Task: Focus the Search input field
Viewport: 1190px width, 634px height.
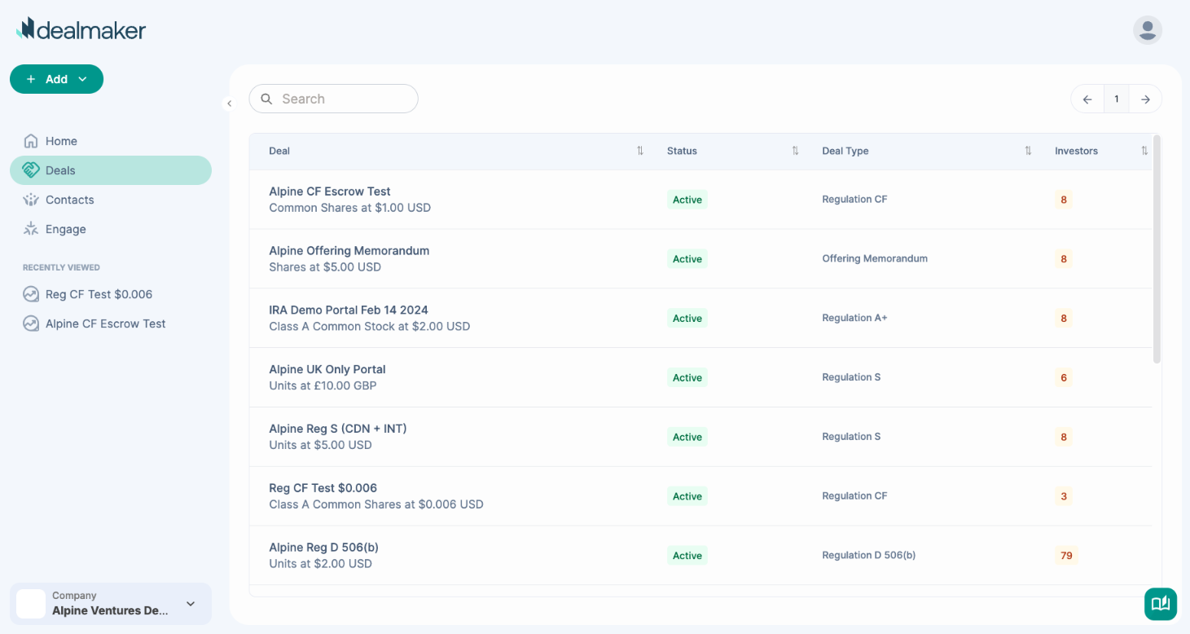Action: [x=333, y=99]
